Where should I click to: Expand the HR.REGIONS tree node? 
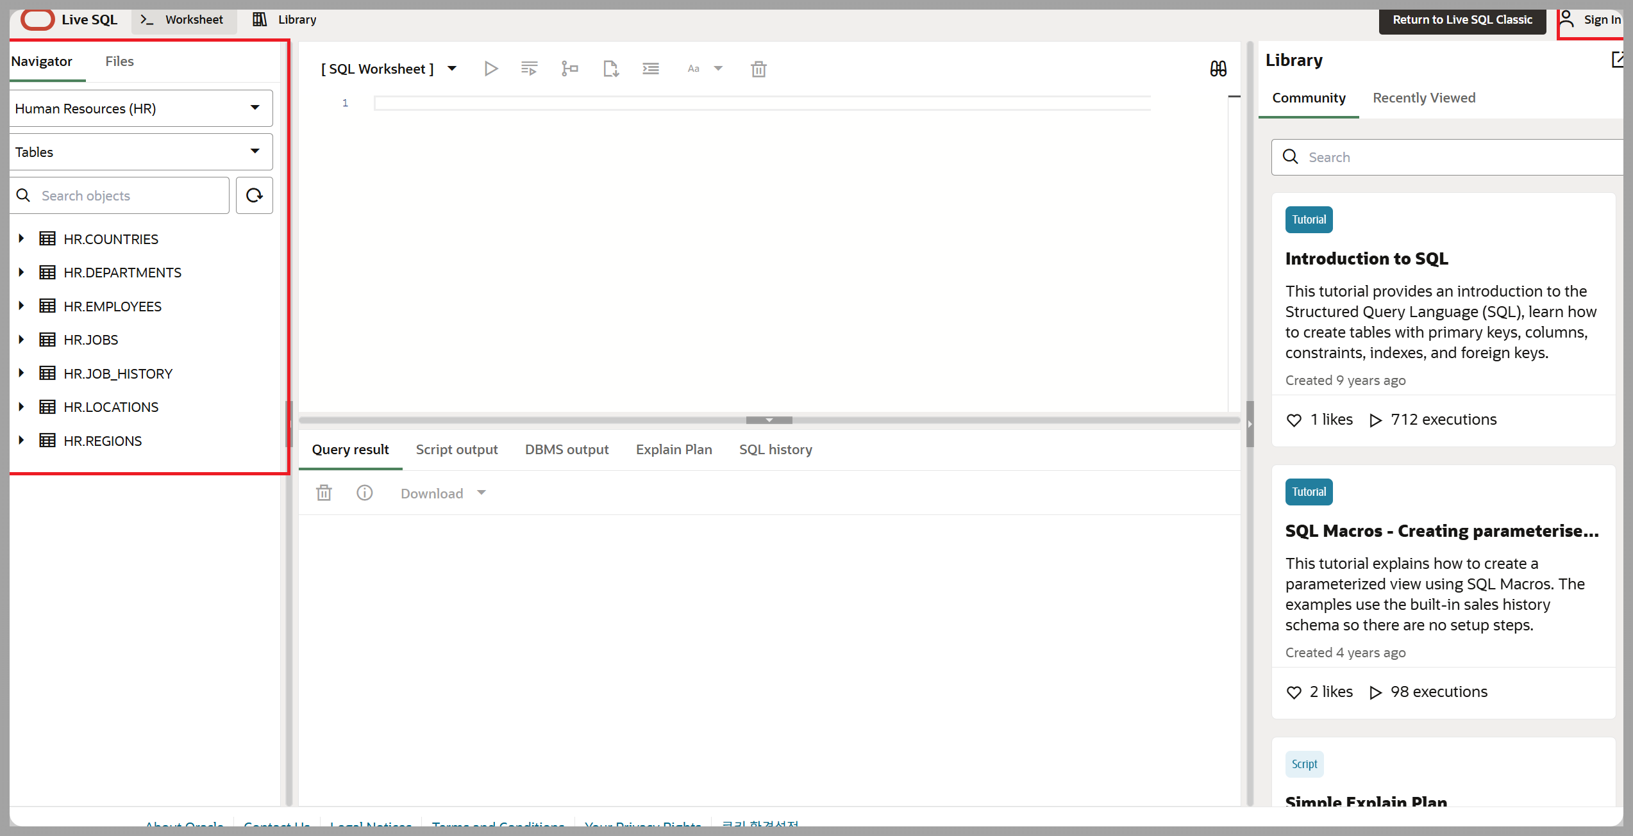(21, 441)
